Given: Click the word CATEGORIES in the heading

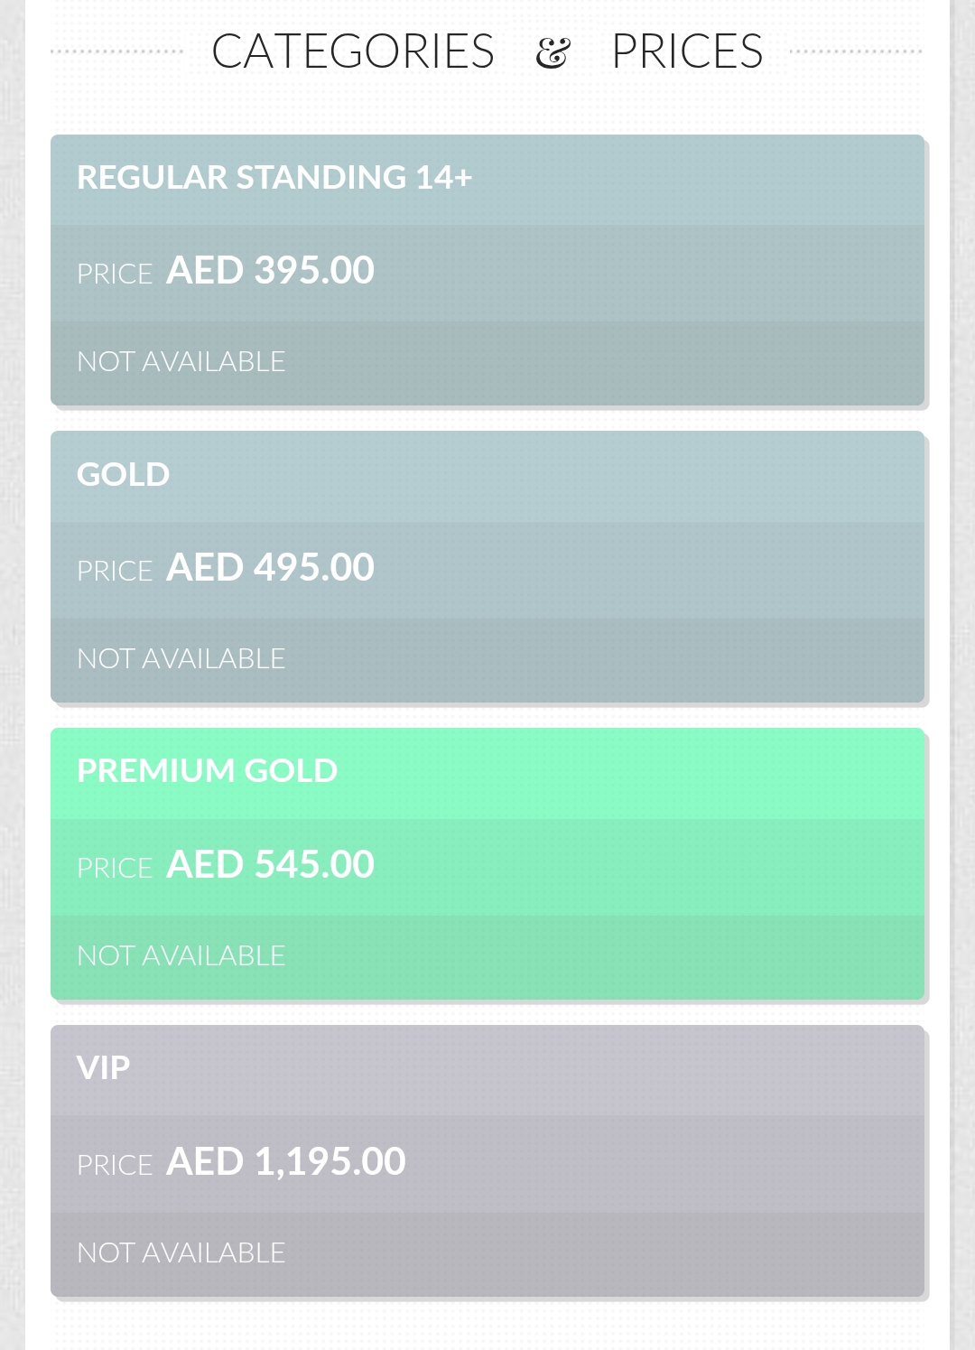Looking at the screenshot, I should [353, 51].
